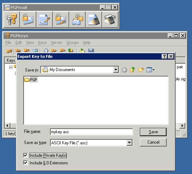This screenshot has width=192, height=174.
Task: Maximize the PGPkeys window
Action: point(176,36)
